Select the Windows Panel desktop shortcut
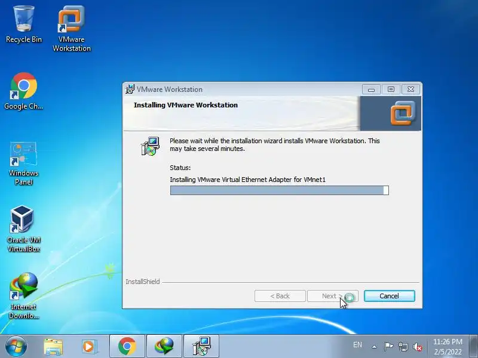The height and width of the screenshot is (358, 478). [x=23, y=163]
